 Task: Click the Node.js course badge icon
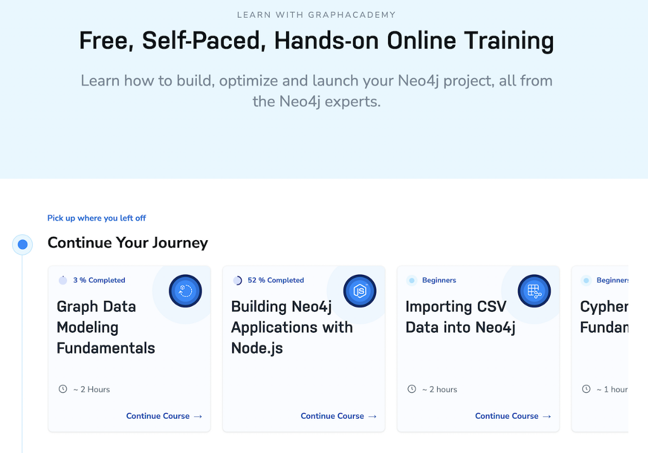[359, 291]
